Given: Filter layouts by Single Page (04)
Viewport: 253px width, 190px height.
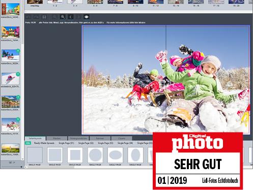Looking at the screenshot, I should tap(125, 143).
